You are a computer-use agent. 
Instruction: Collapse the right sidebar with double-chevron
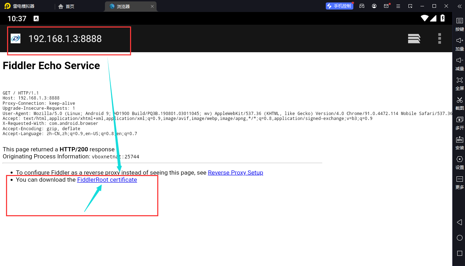(459, 6)
